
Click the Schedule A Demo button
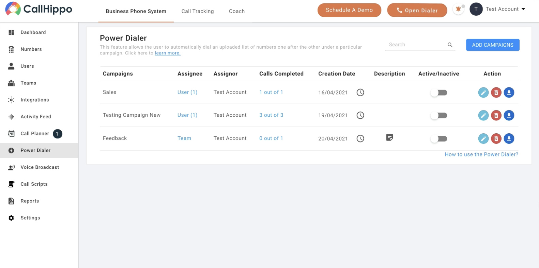coord(349,10)
